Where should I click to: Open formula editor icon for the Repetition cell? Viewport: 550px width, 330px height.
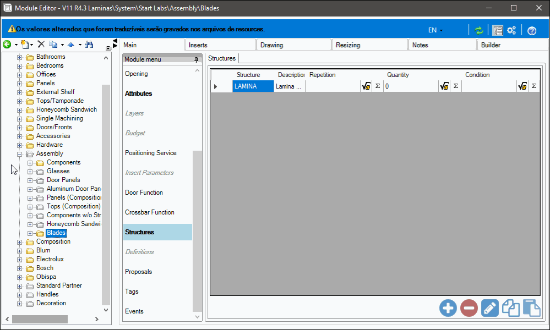(x=366, y=86)
